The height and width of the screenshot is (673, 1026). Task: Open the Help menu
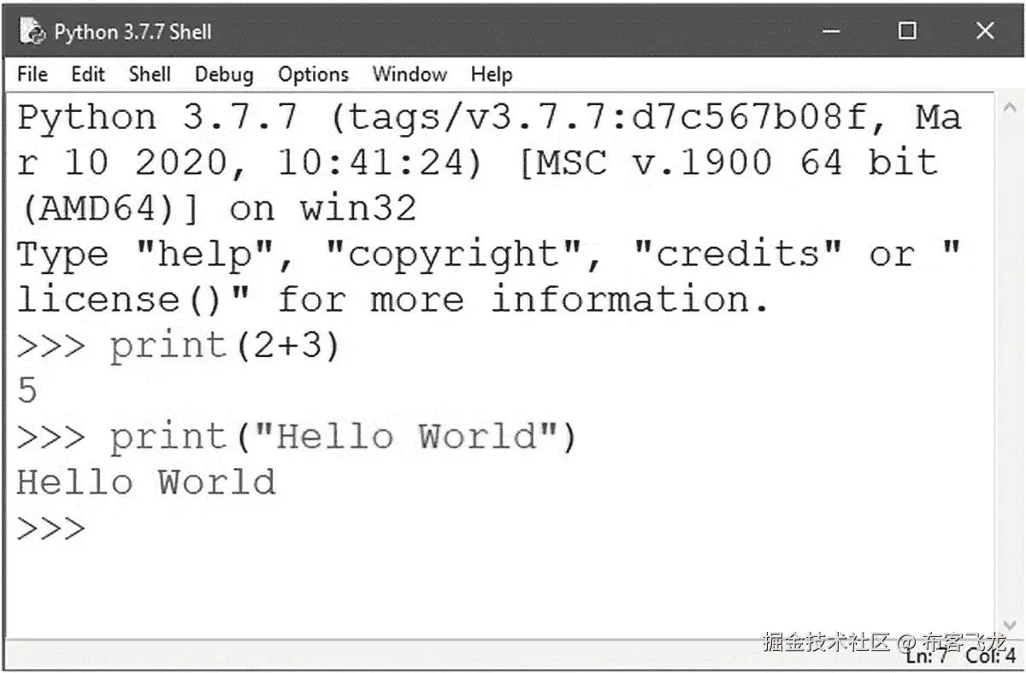(x=491, y=74)
